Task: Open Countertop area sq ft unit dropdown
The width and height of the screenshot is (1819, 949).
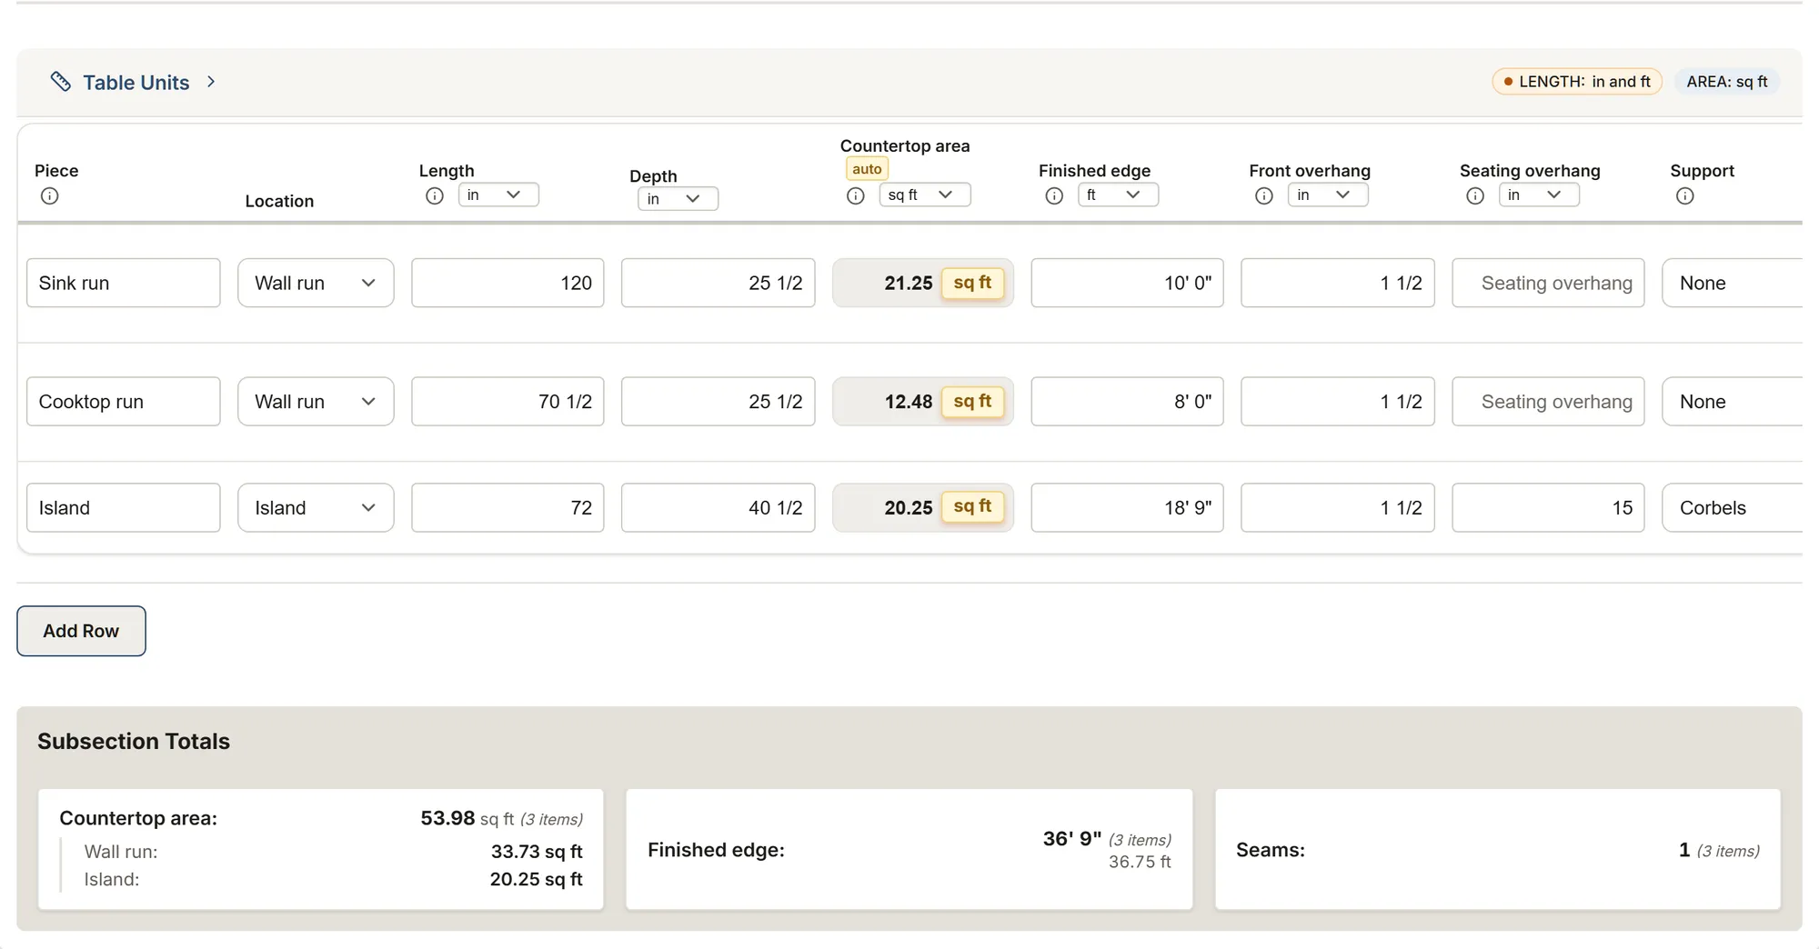Action: (x=925, y=195)
